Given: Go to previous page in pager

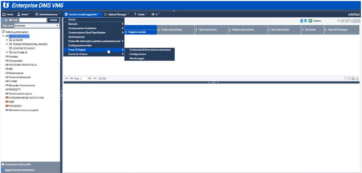Looking at the screenshot, I should (71, 78).
